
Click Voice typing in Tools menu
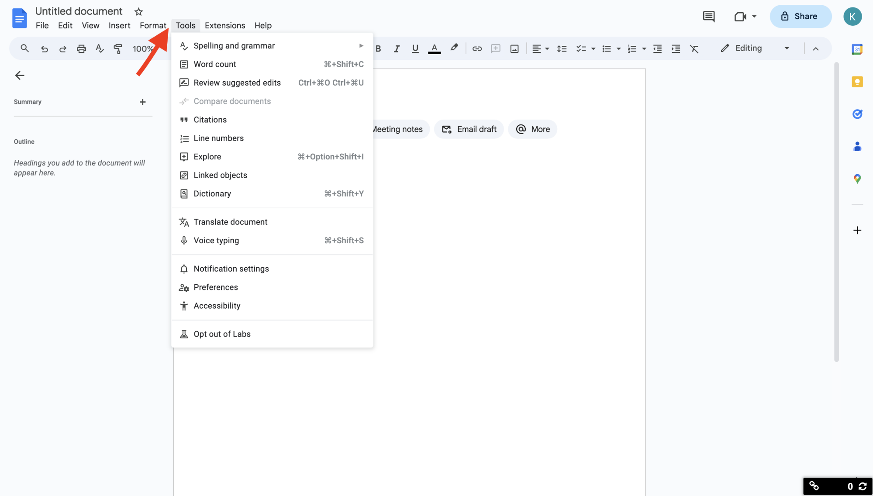216,240
